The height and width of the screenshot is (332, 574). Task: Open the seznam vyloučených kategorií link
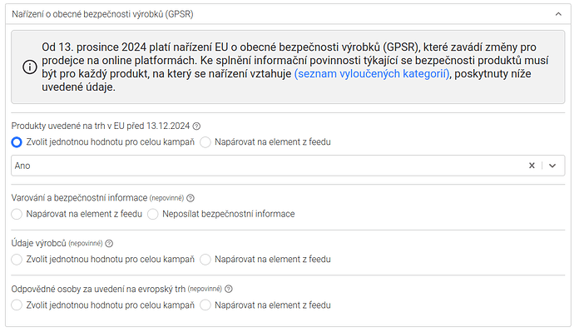(x=373, y=73)
